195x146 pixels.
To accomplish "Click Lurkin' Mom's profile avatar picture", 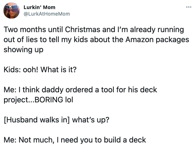I will click(x=11, y=11).
